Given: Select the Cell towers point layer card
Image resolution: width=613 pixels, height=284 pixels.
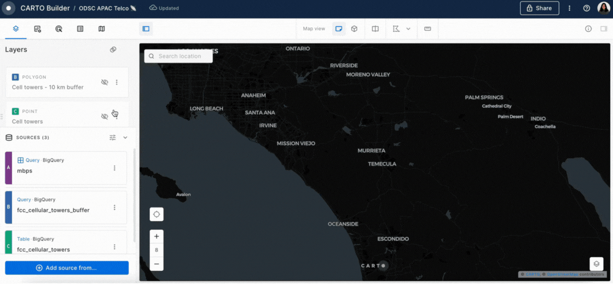Looking at the screenshot, I should tap(67, 114).
